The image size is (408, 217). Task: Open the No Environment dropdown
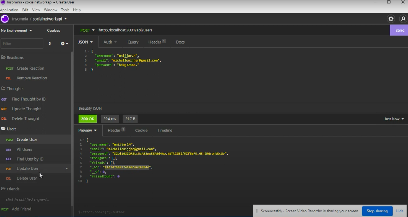click(16, 30)
